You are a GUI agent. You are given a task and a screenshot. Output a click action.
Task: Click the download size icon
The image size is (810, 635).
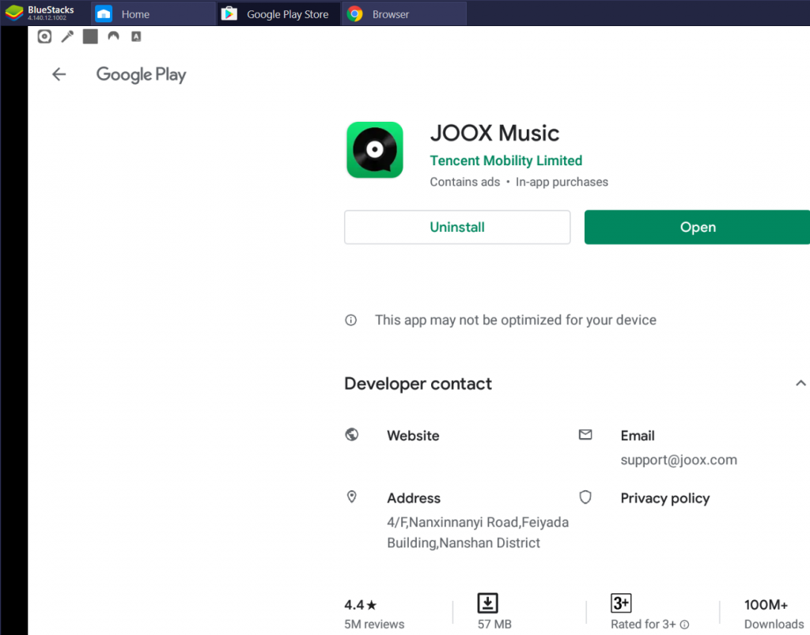pos(487,603)
